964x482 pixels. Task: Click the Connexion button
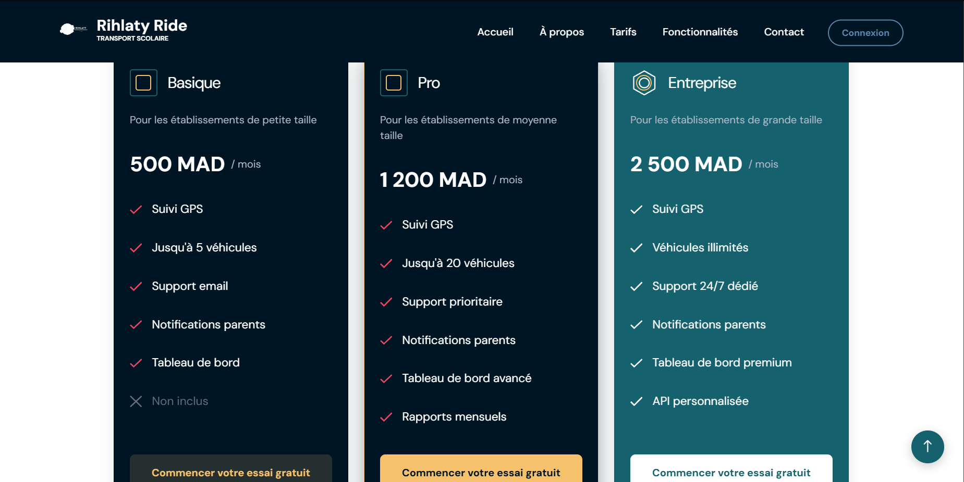(865, 33)
